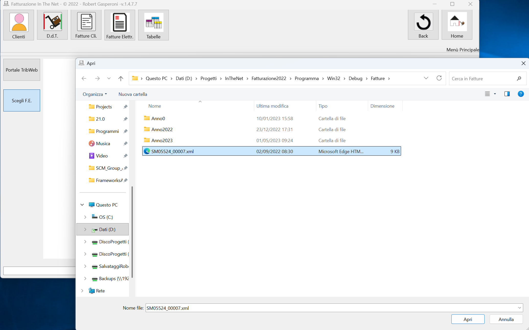The height and width of the screenshot is (330, 529).
Task: Expand OS (C:) drive node
Action: point(85,217)
